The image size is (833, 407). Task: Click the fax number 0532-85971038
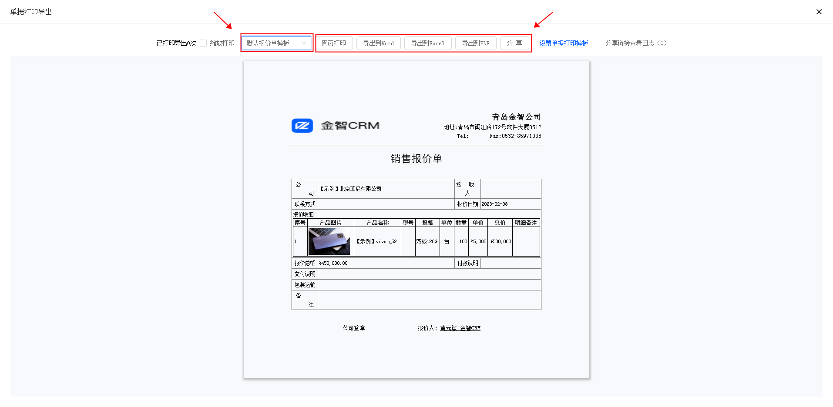click(521, 136)
